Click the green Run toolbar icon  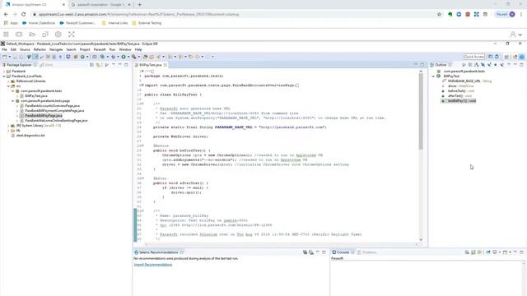coord(124,57)
